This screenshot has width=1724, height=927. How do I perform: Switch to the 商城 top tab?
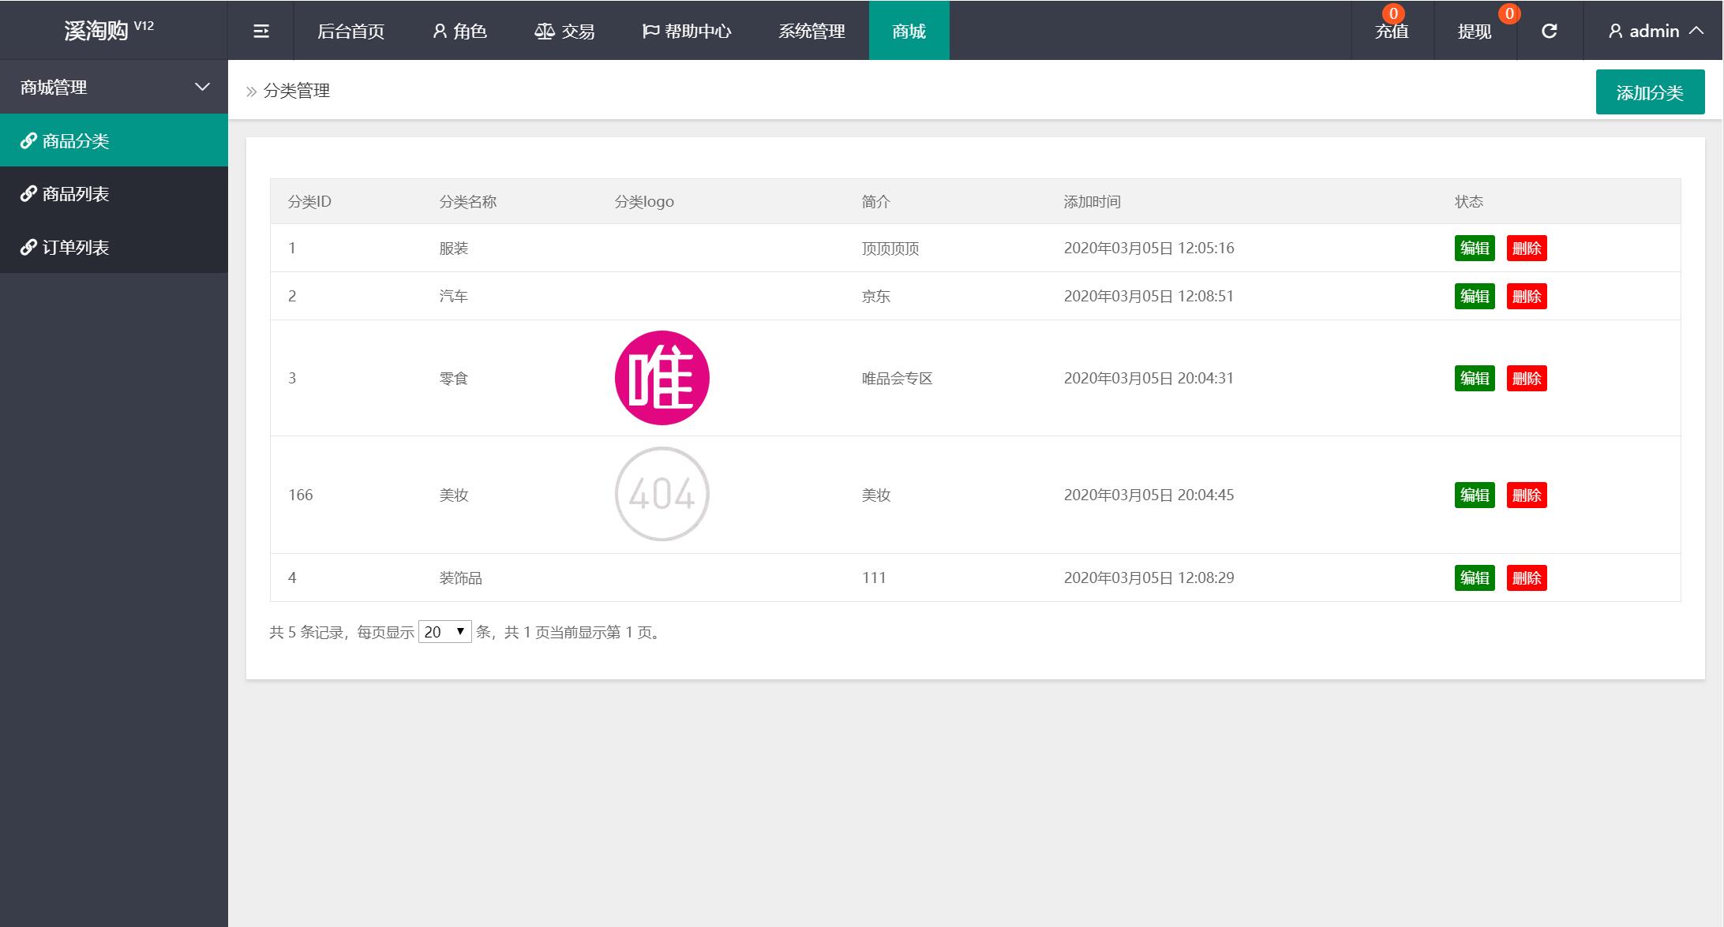click(x=909, y=31)
